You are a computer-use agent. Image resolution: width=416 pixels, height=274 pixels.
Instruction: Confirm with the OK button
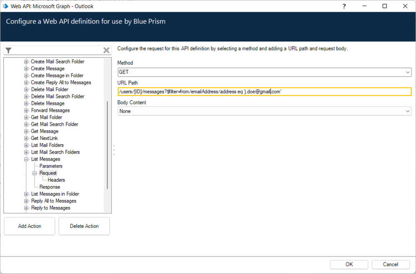(x=349, y=264)
